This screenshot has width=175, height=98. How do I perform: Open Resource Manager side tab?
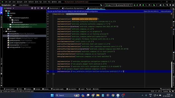(1, 22)
